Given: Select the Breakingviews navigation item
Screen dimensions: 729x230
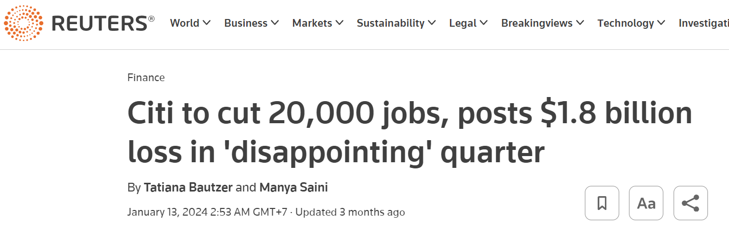Looking at the screenshot, I should click(x=537, y=23).
